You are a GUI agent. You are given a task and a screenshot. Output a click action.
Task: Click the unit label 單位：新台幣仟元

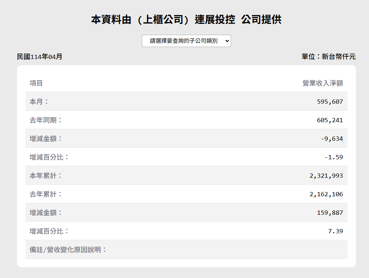(329, 57)
